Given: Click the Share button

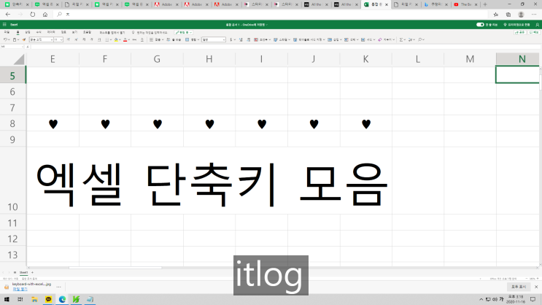Looking at the screenshot, I should [x=520, y=32].
